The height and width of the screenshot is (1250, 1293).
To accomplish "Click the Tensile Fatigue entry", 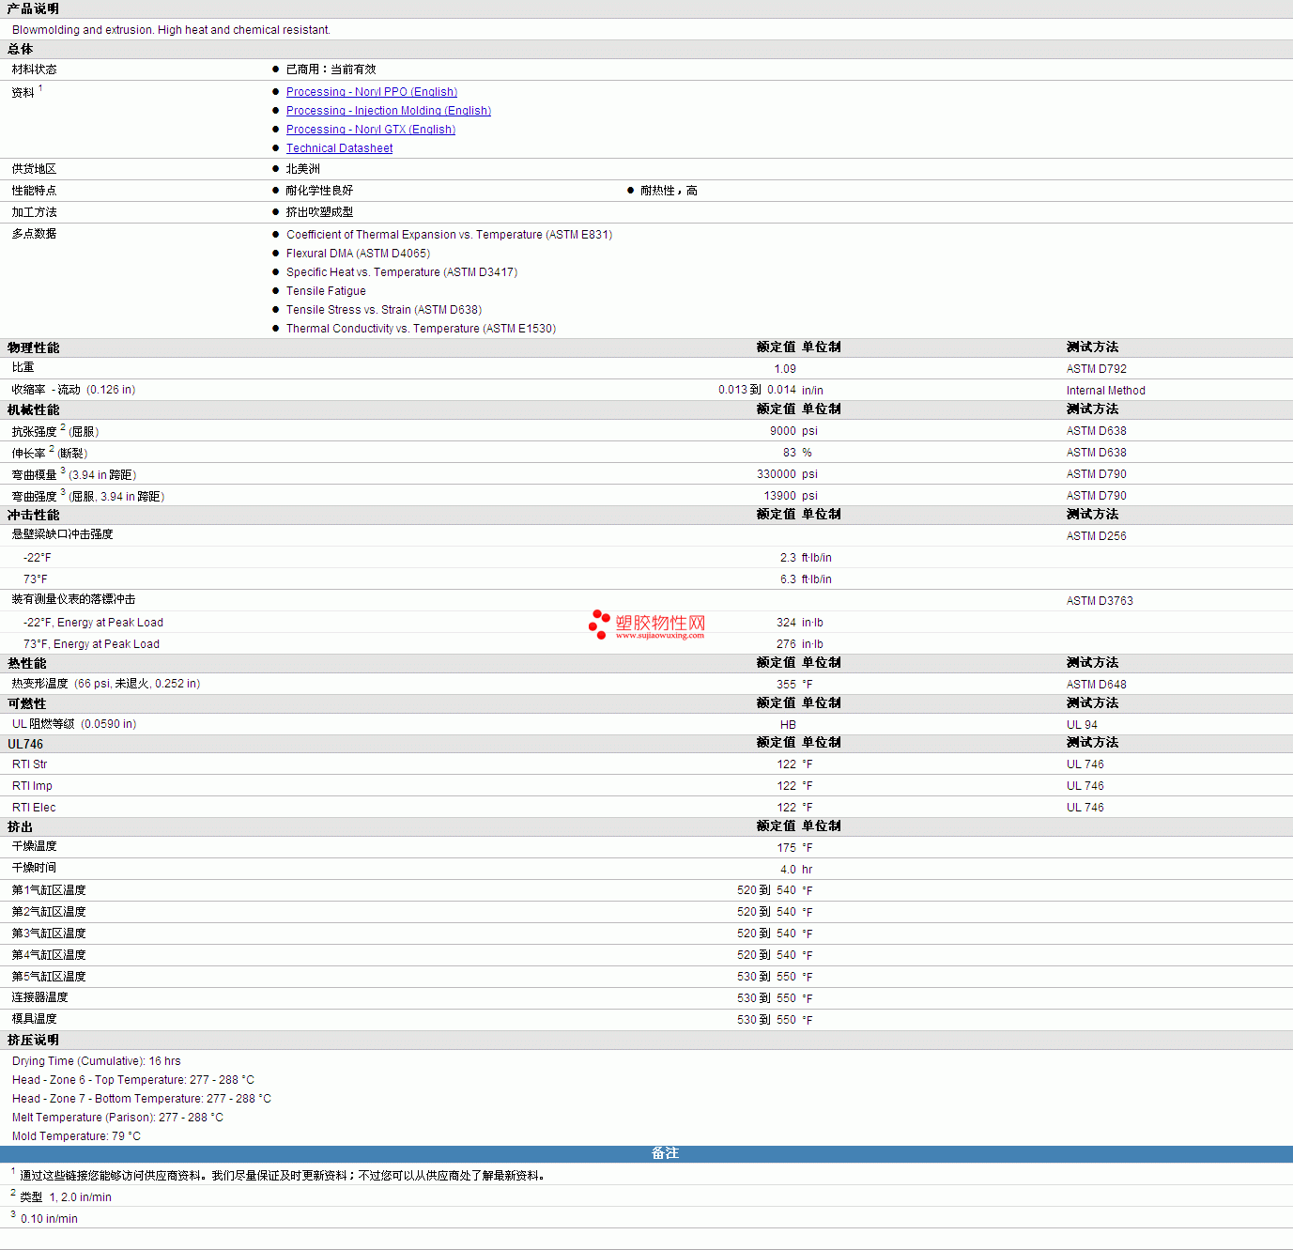I will click(x=326, y=291).
